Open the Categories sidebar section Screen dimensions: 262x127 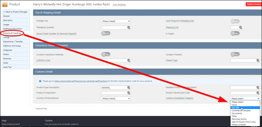[x=16, y=50]
